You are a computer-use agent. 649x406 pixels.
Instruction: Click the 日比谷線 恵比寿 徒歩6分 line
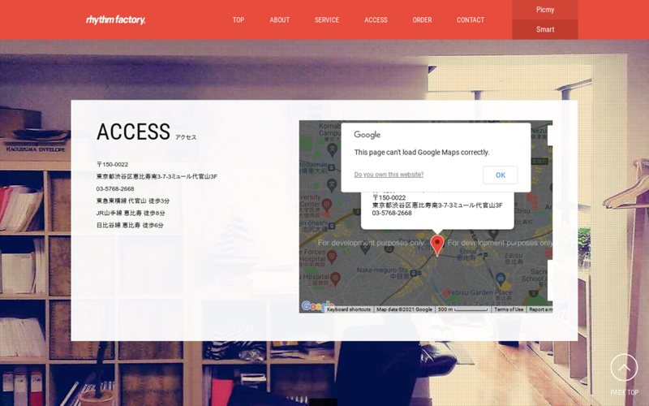130,226
